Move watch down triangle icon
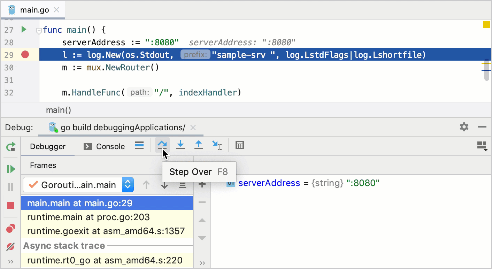492x269 pixels. pos(202,238)
